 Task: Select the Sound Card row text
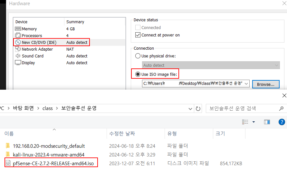(x=33, y=56)
